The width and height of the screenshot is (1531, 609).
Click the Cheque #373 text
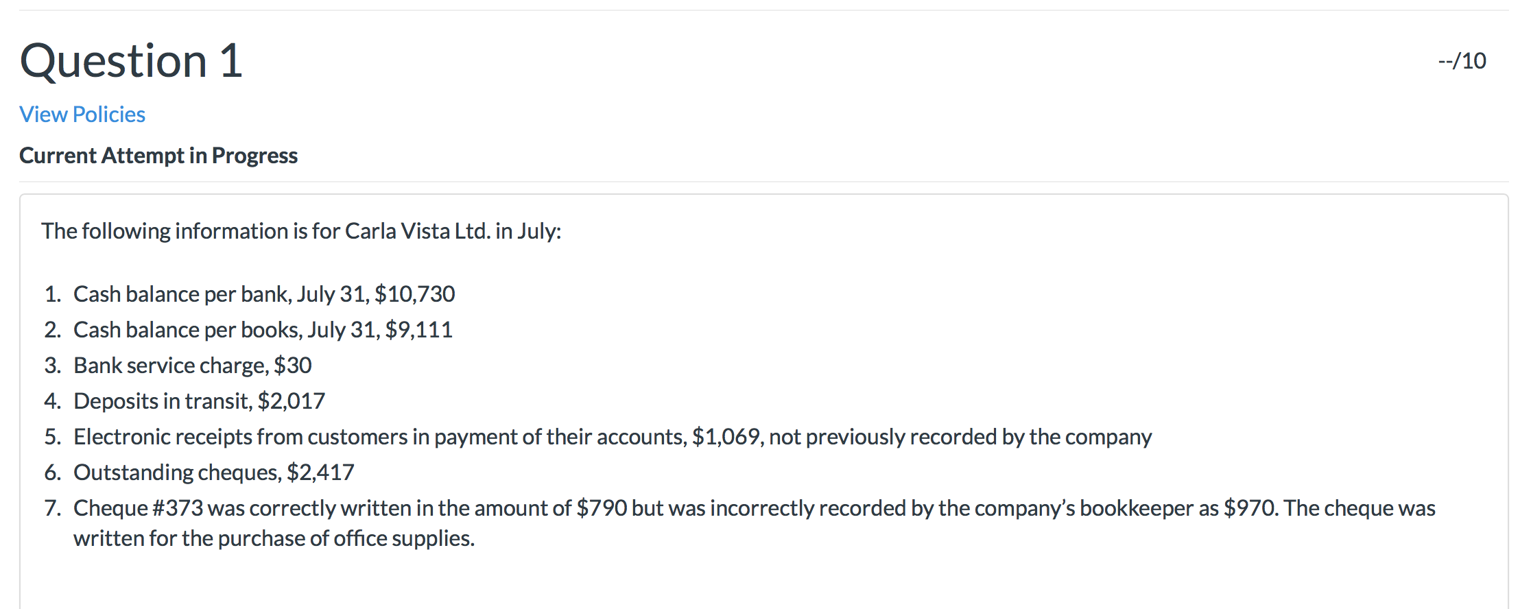tap(138, 508)
